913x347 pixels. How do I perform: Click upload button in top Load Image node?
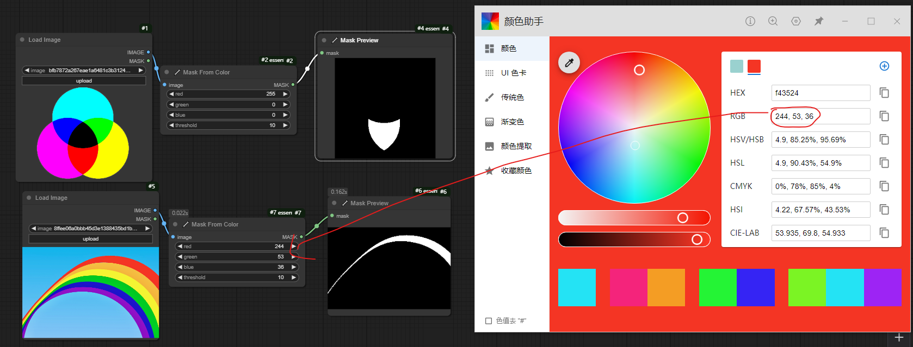tap(84, 81)
